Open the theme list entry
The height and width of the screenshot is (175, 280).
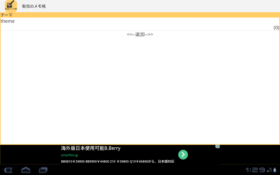click(140, 24)
